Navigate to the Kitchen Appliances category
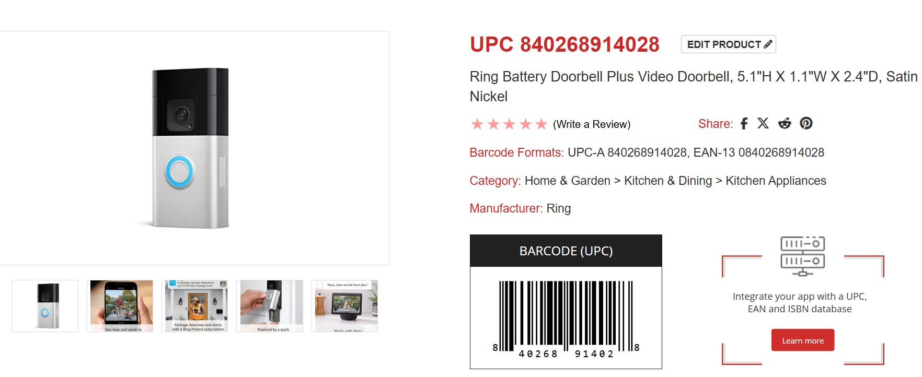This screenshot has height=377, width=922. click(776, 181)
